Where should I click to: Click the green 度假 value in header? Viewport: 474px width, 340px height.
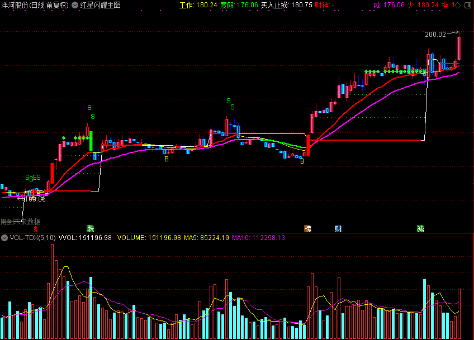click(x=239, y=5)
